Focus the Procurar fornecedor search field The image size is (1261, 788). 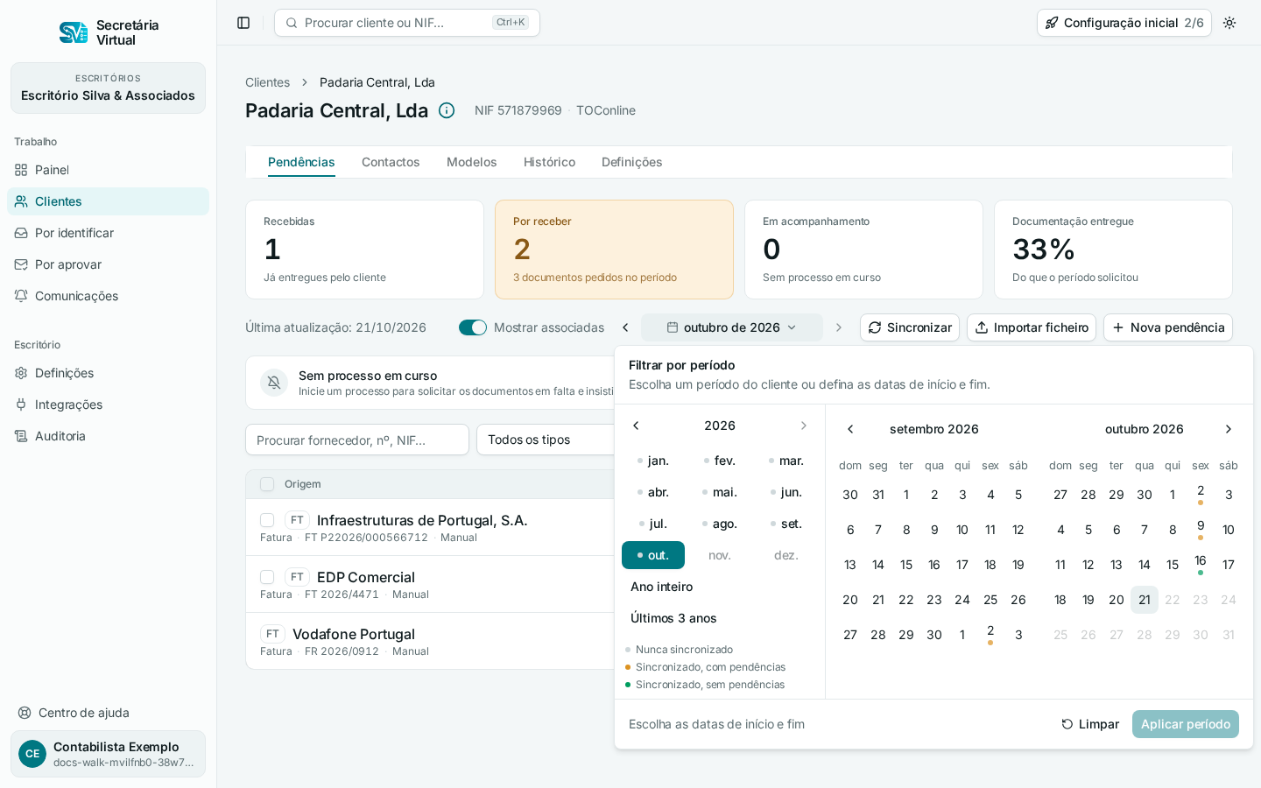pos(357,440)
